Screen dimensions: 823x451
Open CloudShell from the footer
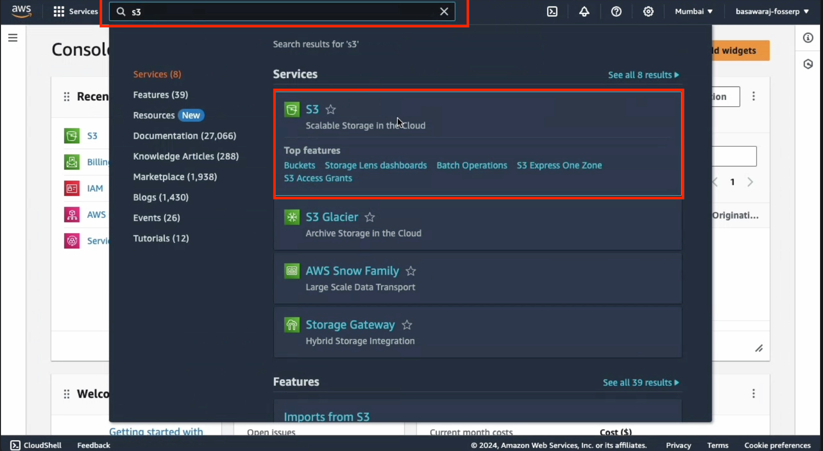tap(36, 445)
